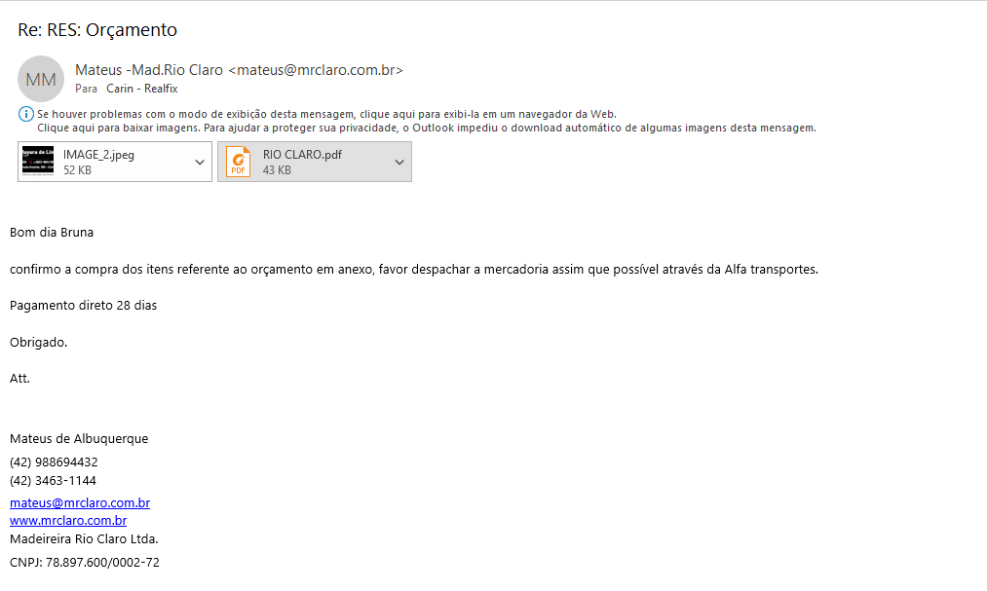Open the IMAGE_2.jpeg attachment dropdown arrow

pos(200,162)
